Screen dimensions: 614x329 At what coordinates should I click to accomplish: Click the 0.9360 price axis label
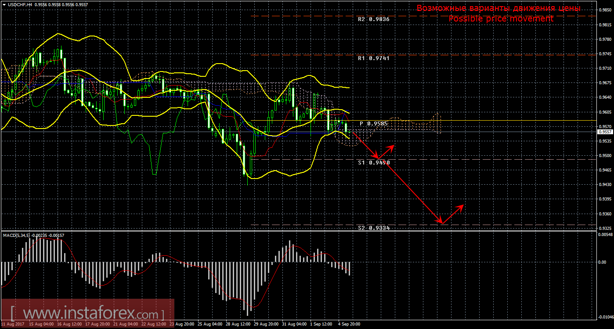click(x=605, y=214)
